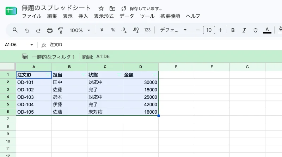
Task: Click the select-all corner box
Action: tap(8, 67)
